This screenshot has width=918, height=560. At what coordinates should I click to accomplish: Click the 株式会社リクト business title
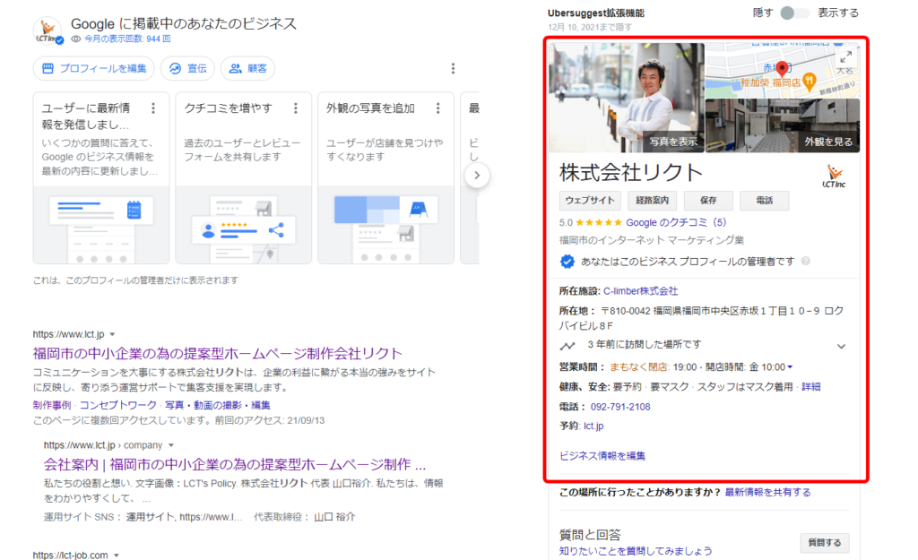[630, 173]
